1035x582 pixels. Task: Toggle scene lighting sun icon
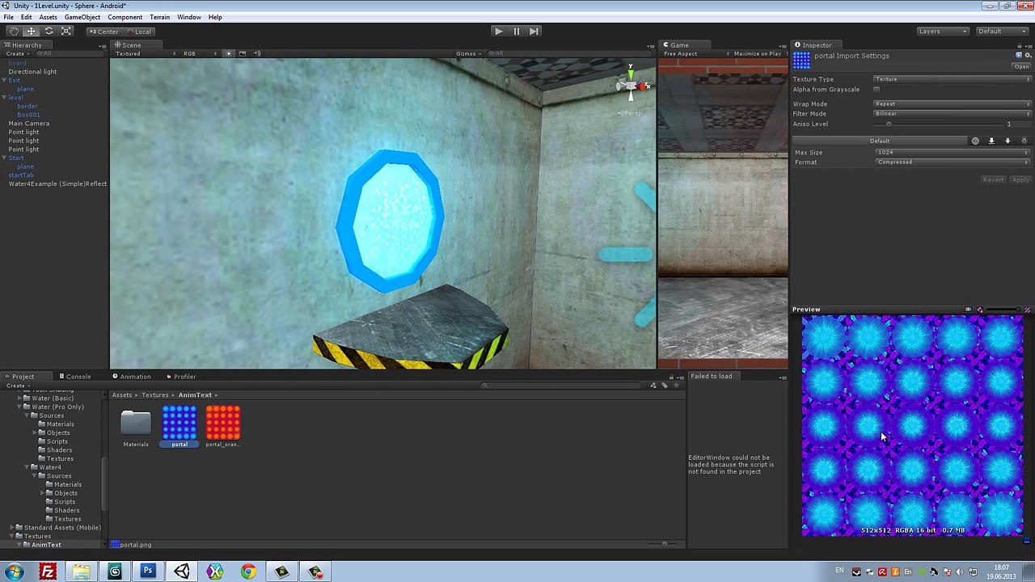[x=229, y=53]
